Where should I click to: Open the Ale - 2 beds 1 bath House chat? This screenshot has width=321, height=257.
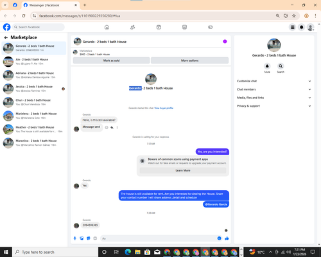pos(34,62)
